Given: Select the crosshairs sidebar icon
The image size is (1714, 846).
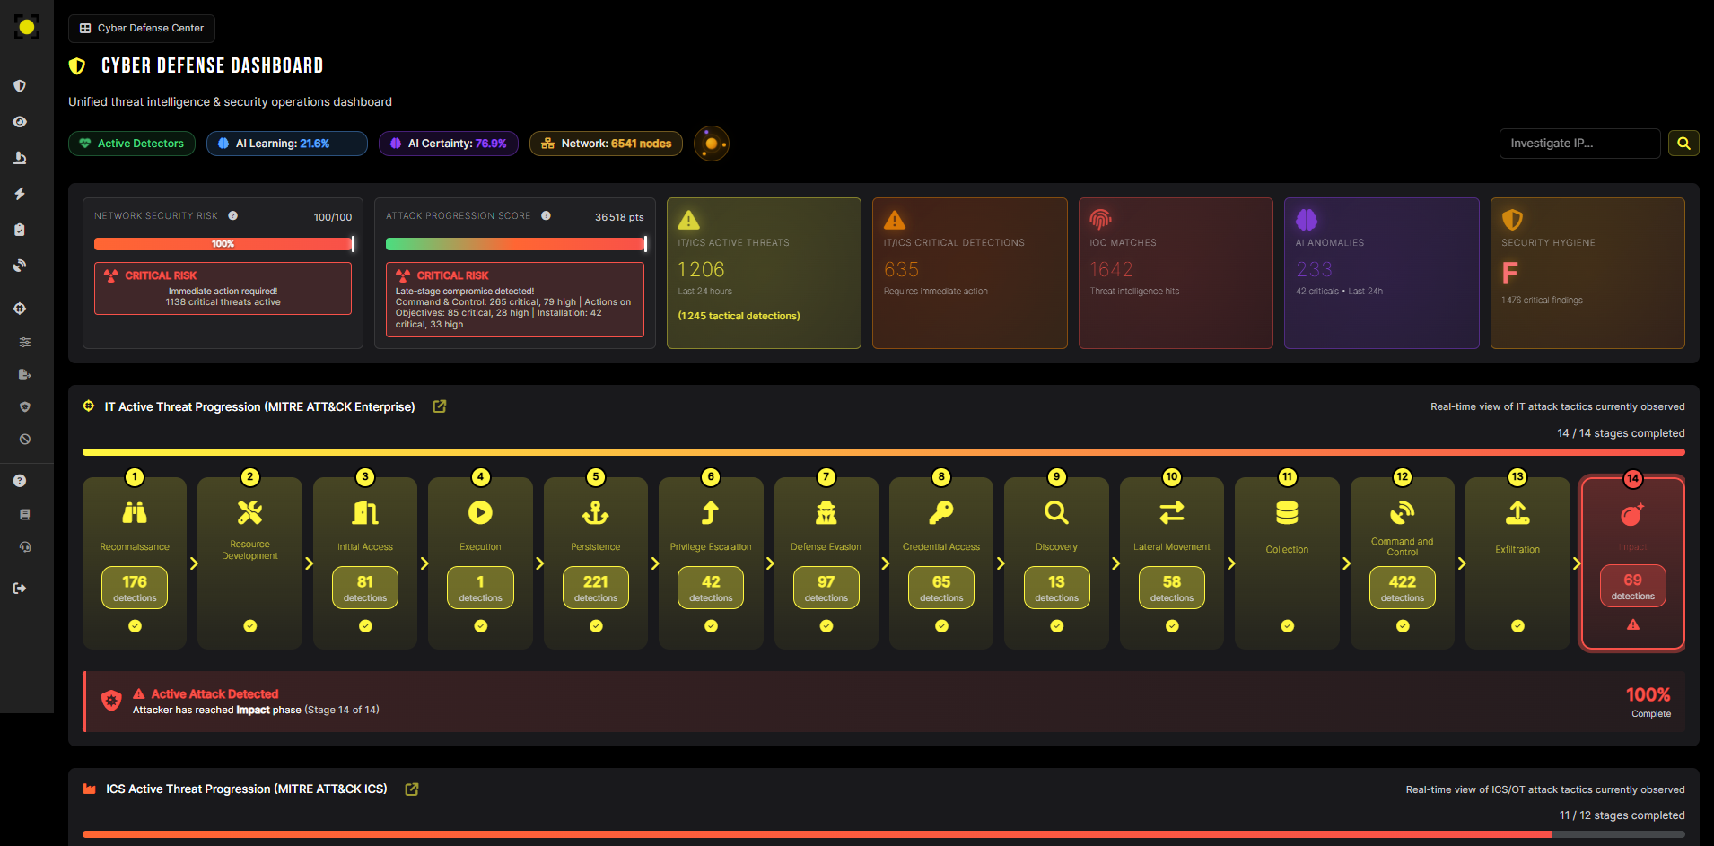Looking at the screenshot, I should point(20,309).
